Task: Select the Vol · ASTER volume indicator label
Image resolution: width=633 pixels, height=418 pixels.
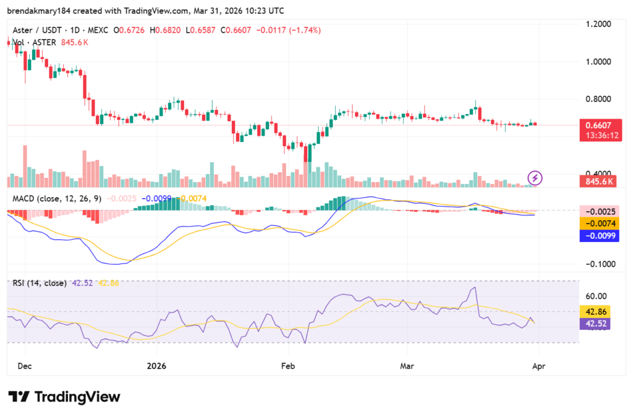Action: click(34, 43)
